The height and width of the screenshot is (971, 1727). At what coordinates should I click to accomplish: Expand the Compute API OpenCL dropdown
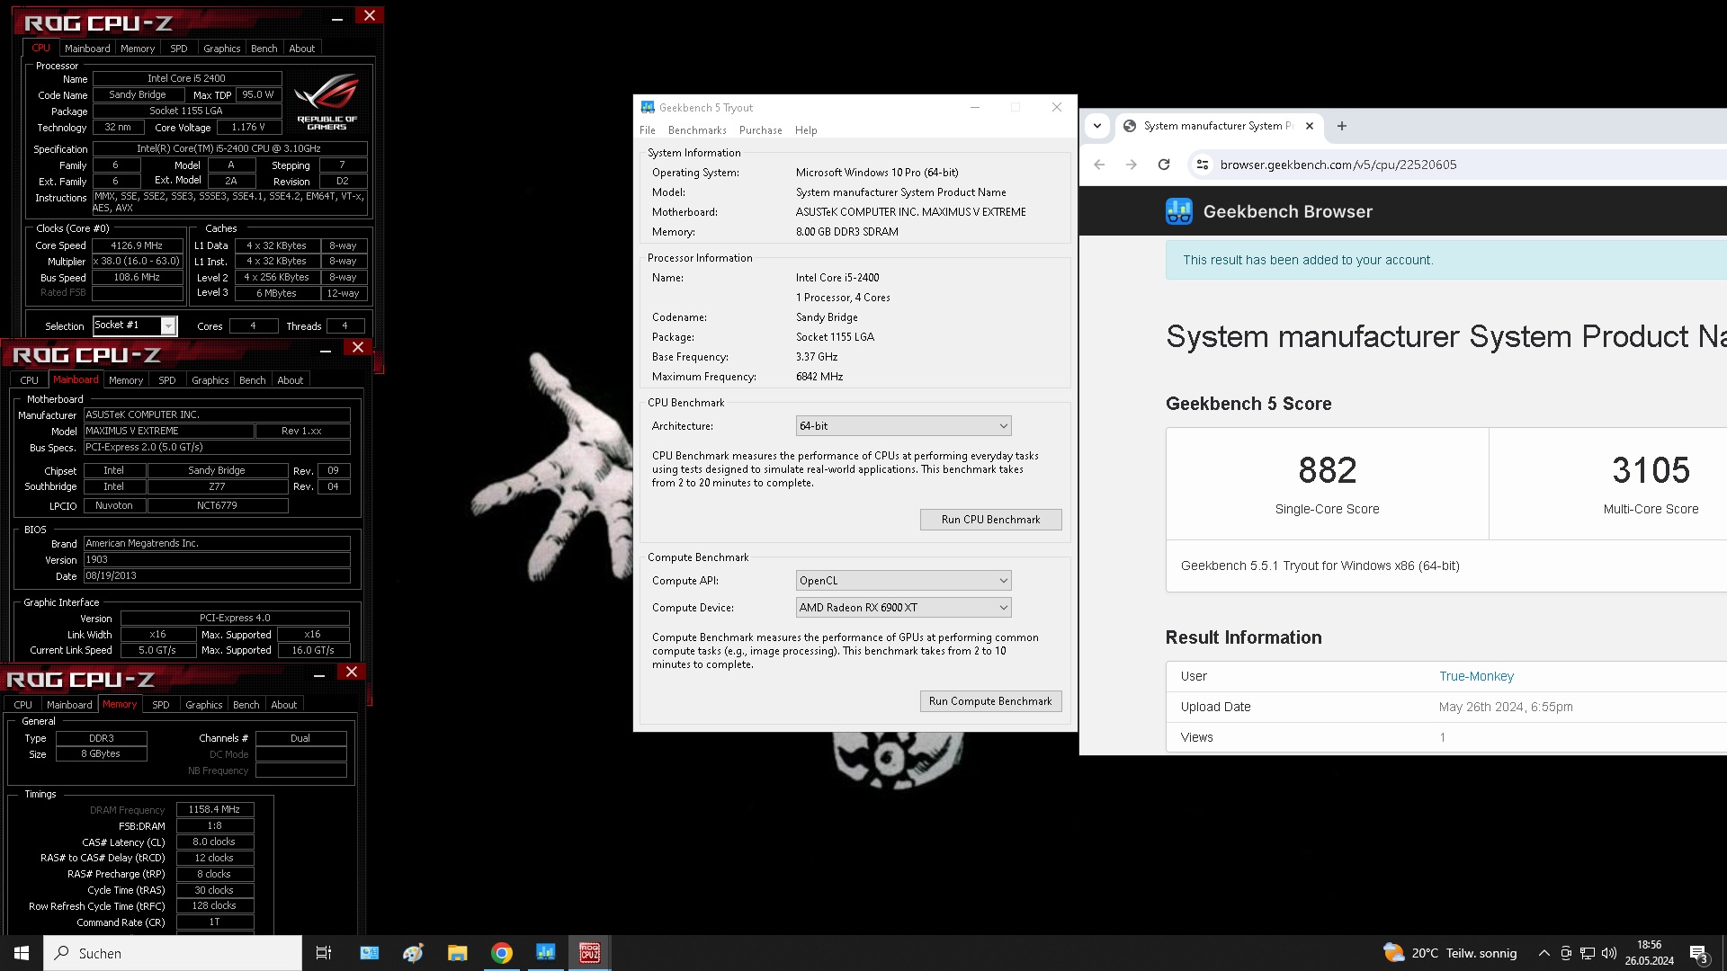point(903,581)
